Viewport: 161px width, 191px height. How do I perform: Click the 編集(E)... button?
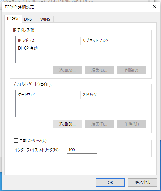coord(99,70)
